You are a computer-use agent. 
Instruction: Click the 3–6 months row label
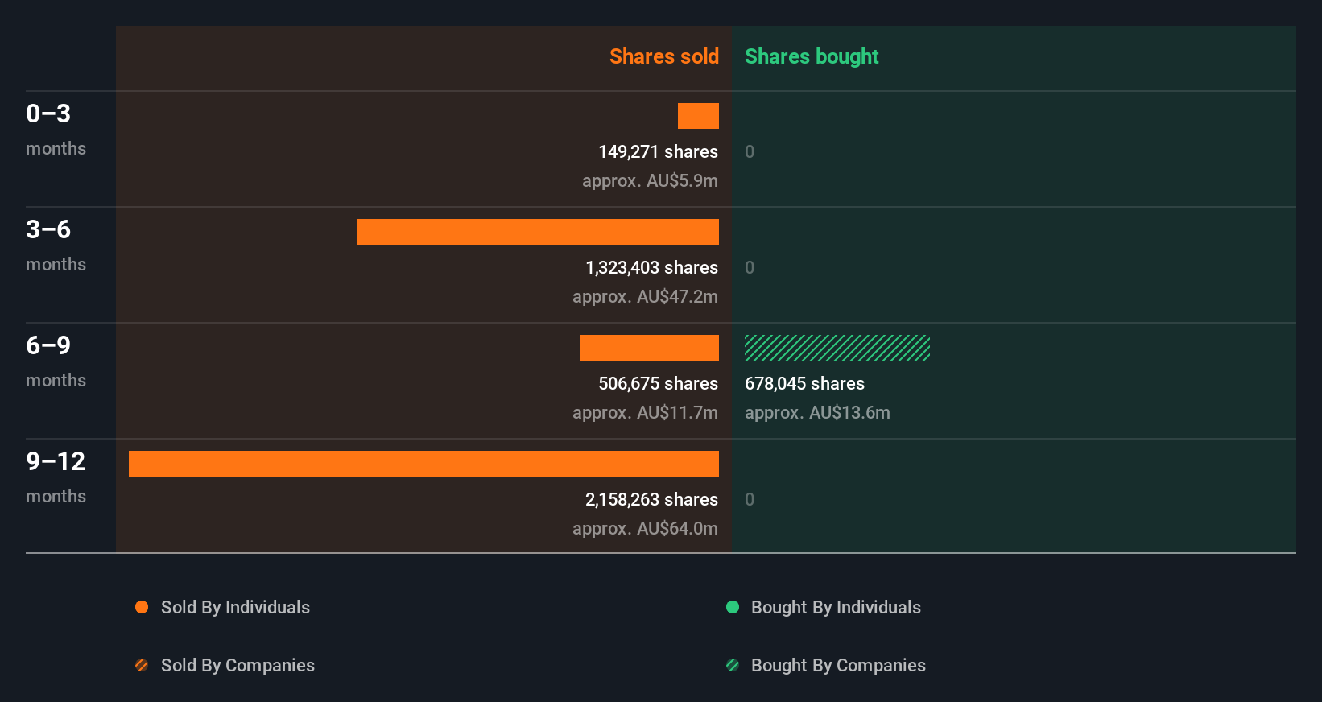pyautogui.click(x=56, y=245)
